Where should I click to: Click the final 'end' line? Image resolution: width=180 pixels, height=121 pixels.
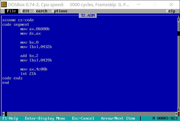(6, 82)
